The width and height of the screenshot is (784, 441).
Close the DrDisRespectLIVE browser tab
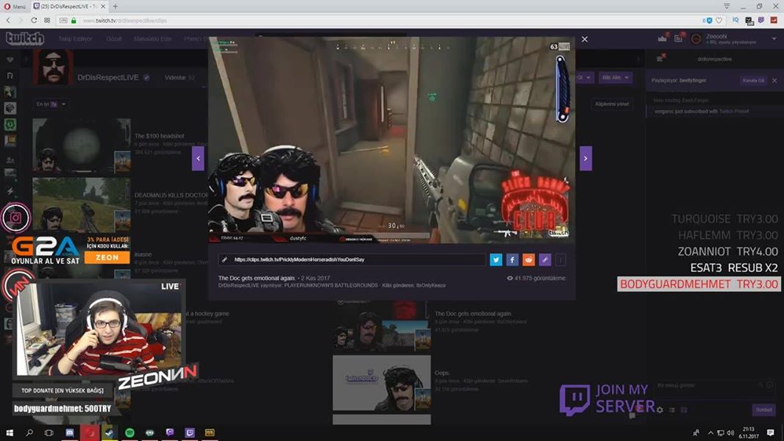pyautogui.click(x=103, y=6)
